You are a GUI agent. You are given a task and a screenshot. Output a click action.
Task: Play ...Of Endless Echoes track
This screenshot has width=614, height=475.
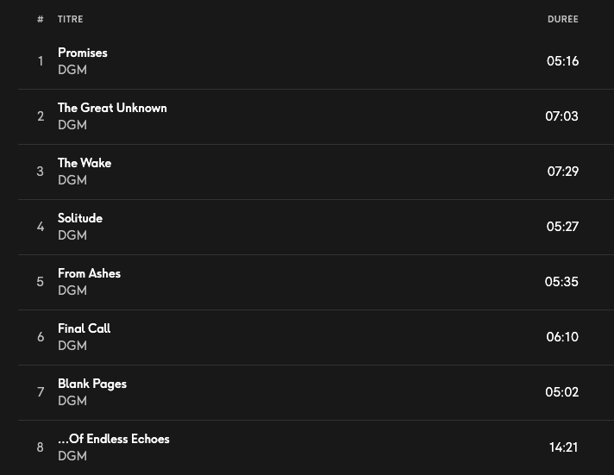pyautogui.click(x=114, y=439)
